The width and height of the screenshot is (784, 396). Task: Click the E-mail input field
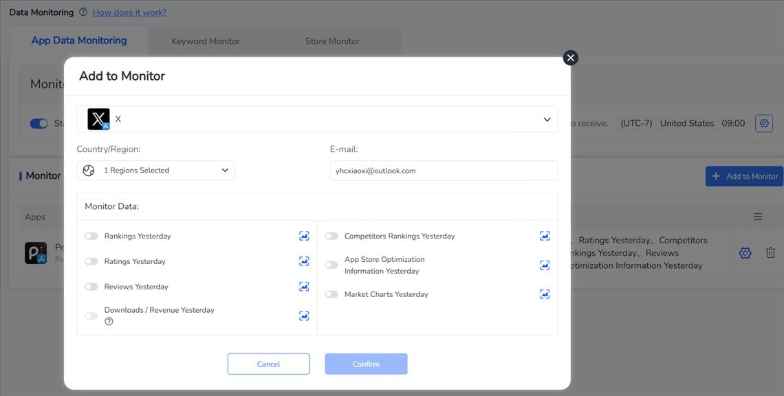pos(444,170)
